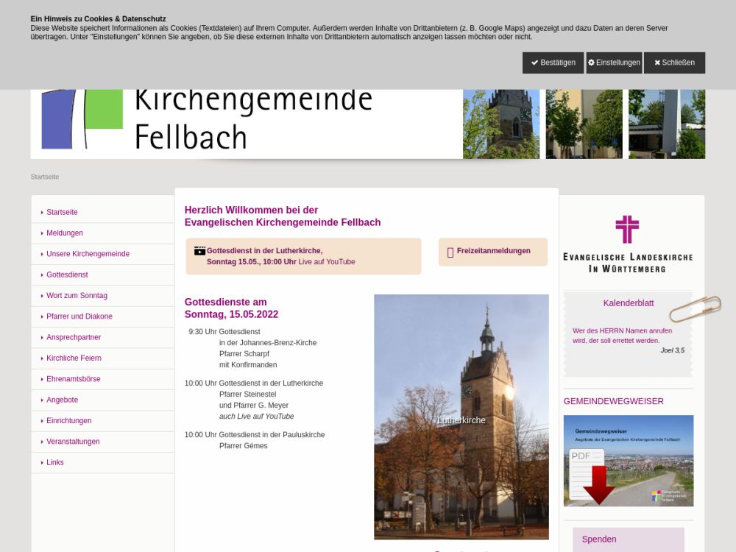Viewport: 736px width, 552px height.
Task: Open the Meldungen menu item
Action: coord(65,233)
